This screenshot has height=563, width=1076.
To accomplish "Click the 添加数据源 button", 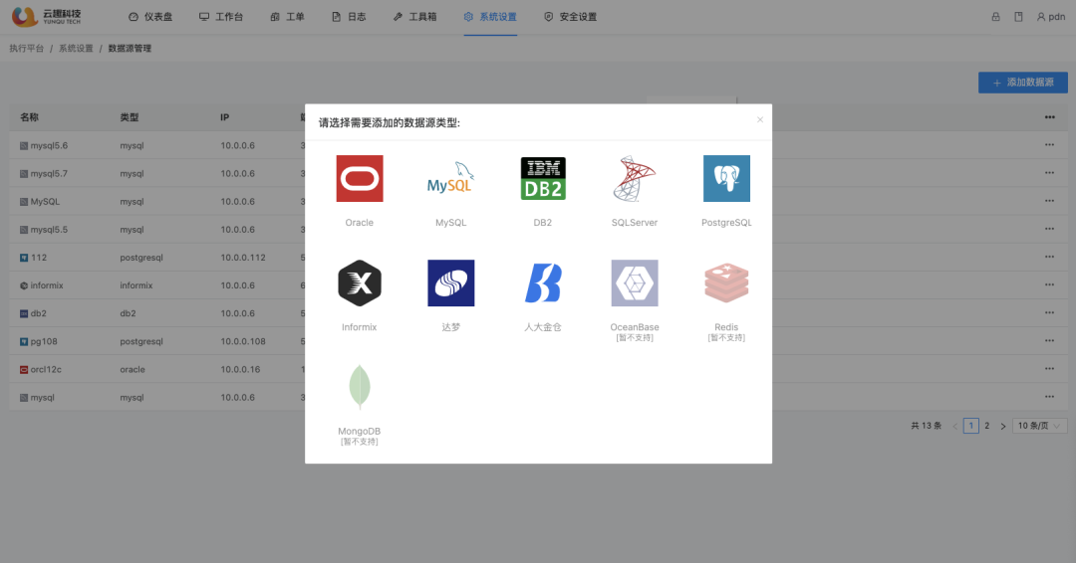I will click(x=1022, y=83).
